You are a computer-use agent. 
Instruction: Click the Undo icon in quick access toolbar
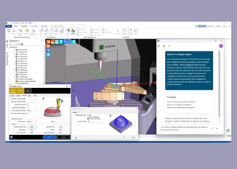tap(25, 23)
